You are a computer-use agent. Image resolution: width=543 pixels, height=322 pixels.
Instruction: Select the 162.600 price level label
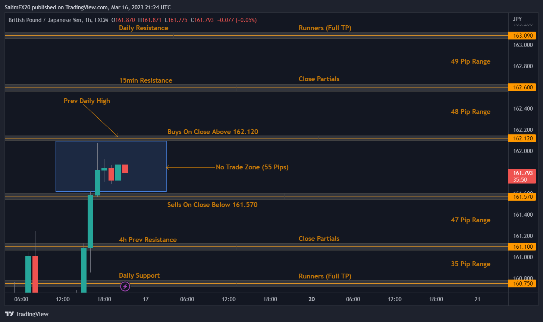pos(522,87)
